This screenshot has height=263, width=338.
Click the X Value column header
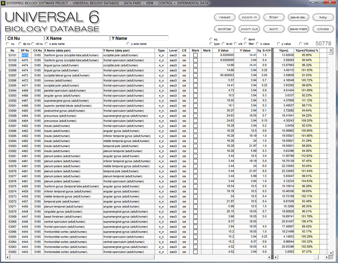tap(223, 50)
